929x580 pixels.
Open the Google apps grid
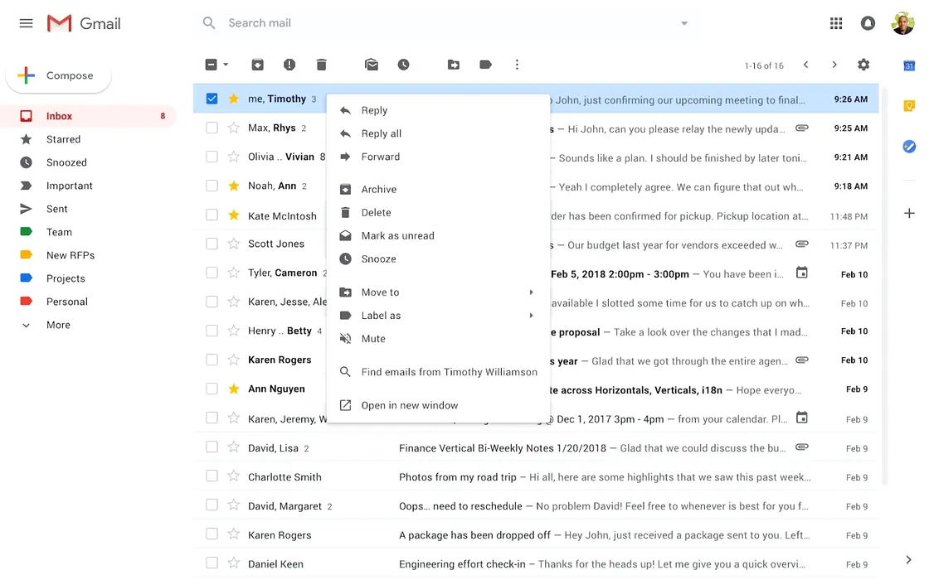click(x=836, y=23)
